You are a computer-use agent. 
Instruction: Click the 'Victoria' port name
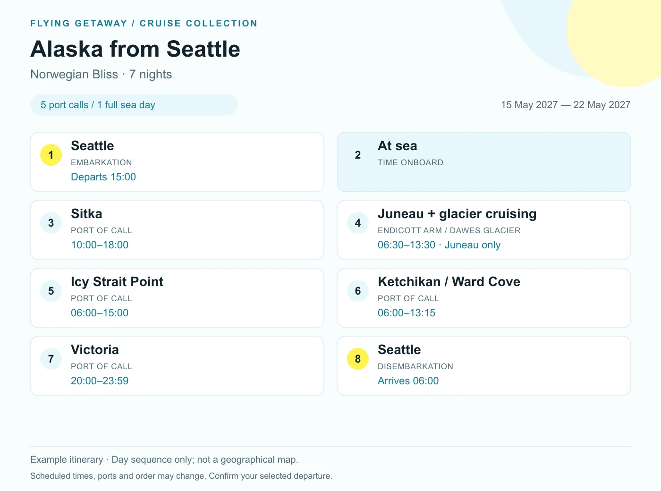[x=95, y=350]
